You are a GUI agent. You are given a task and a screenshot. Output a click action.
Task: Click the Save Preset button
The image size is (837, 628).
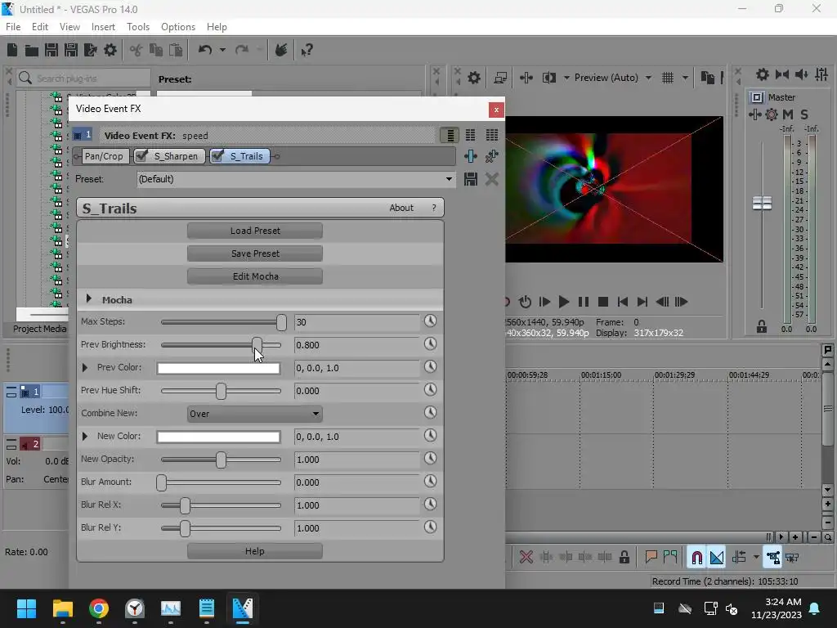click(x=255, y=253)
